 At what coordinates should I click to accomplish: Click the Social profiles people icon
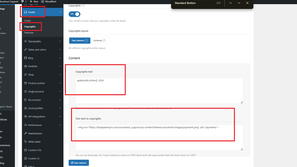tap(26, 108)
